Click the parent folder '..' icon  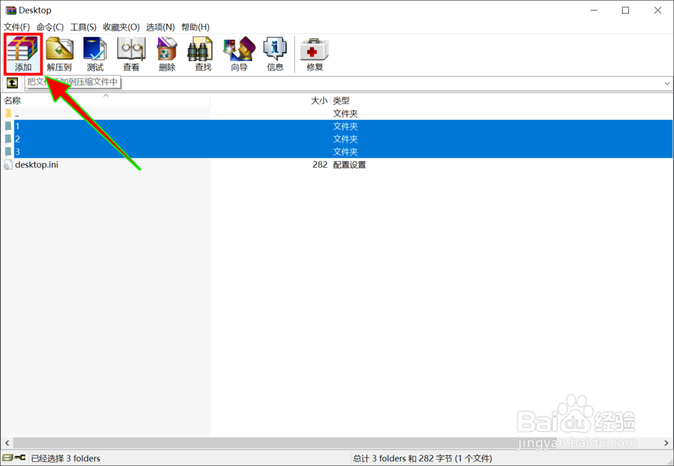[8, 113]
